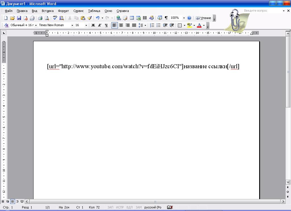Apply the red font color swatch
This screenshot has height=211, width=291.
tap(199, 25)
